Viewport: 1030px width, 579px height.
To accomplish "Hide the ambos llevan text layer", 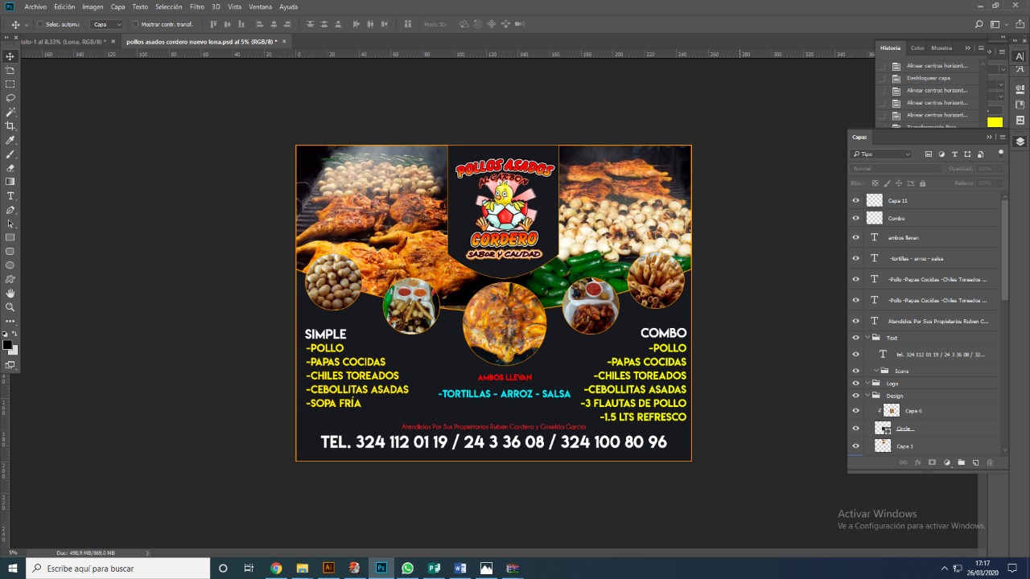I will (855, 237).
